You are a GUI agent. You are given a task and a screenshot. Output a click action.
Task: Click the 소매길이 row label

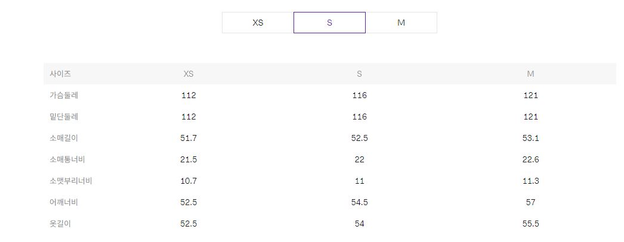(64, 138)
